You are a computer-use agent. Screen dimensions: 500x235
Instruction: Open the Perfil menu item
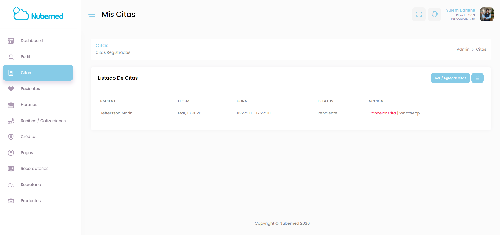coord(26,57)
